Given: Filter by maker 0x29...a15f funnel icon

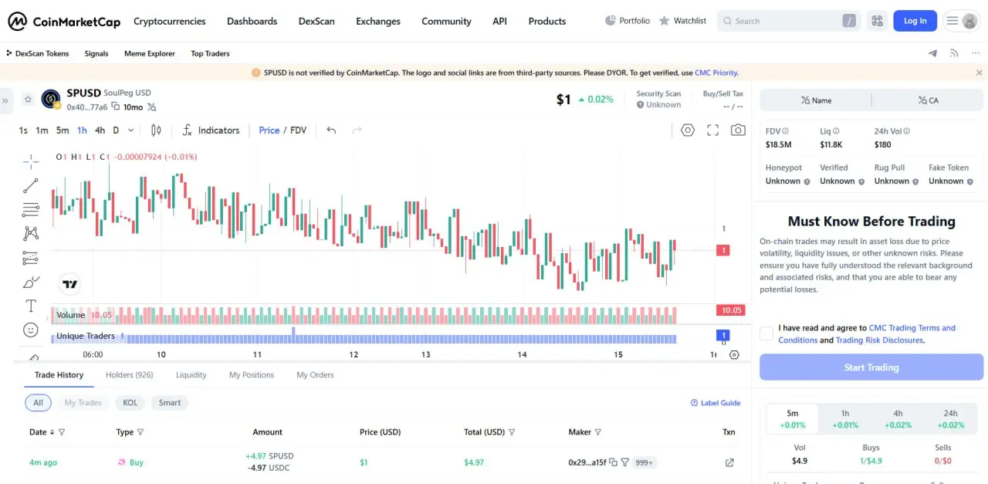Looking at the screenshot, I should 625,462.
